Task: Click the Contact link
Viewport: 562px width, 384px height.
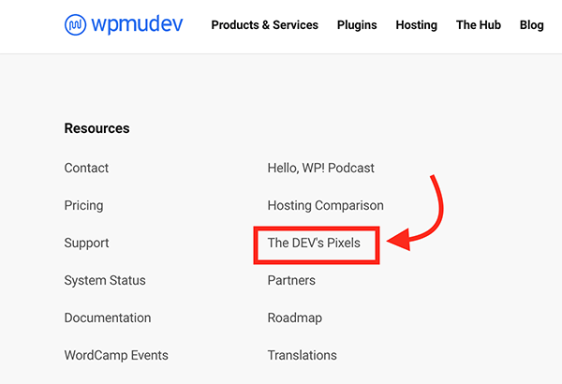Action: pos(86,169)
